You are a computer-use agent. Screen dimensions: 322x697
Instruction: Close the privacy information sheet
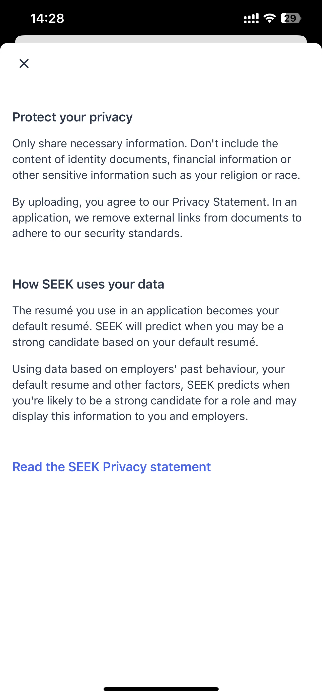(x=24, y=63)
